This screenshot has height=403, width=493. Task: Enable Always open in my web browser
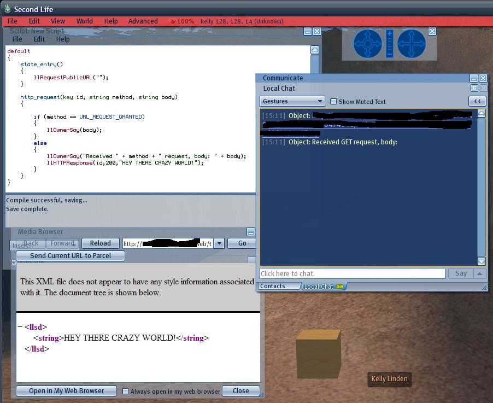click(125, 391)
